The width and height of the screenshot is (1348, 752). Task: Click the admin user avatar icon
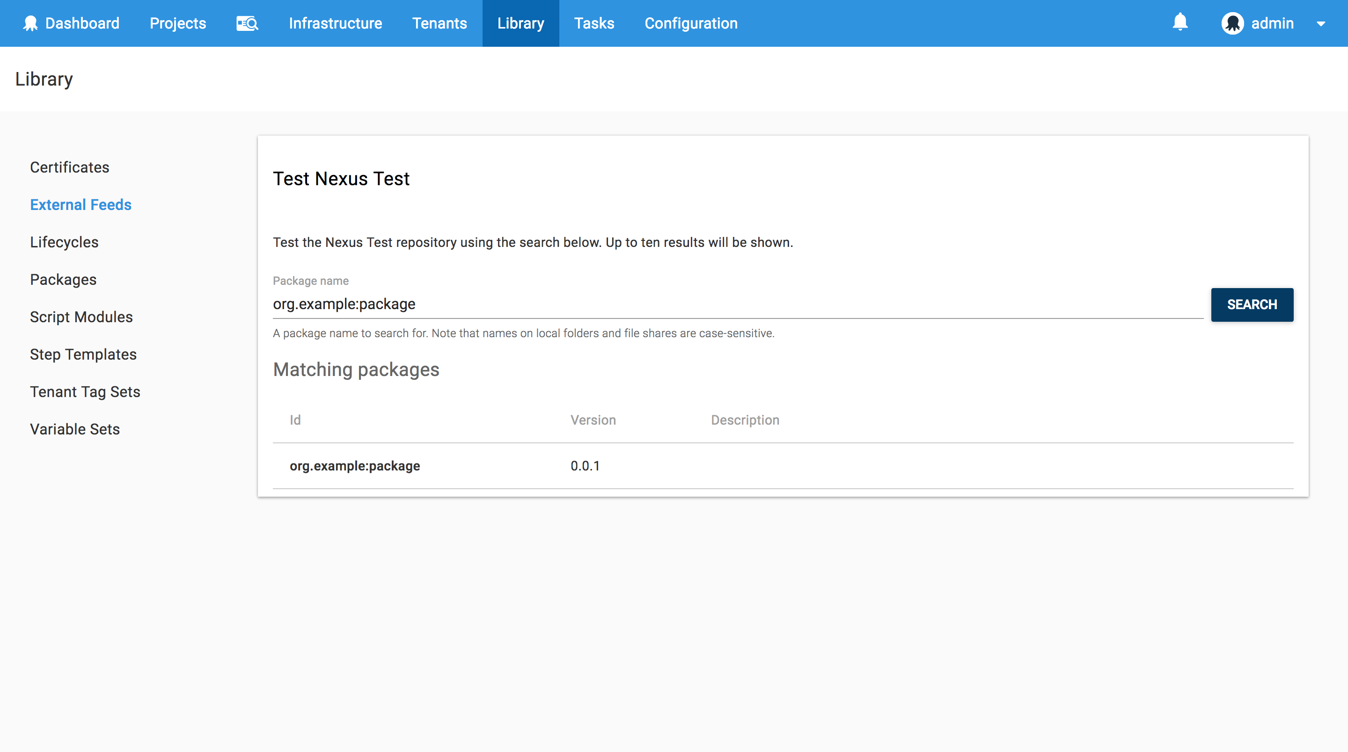(x=1232, y=23)
